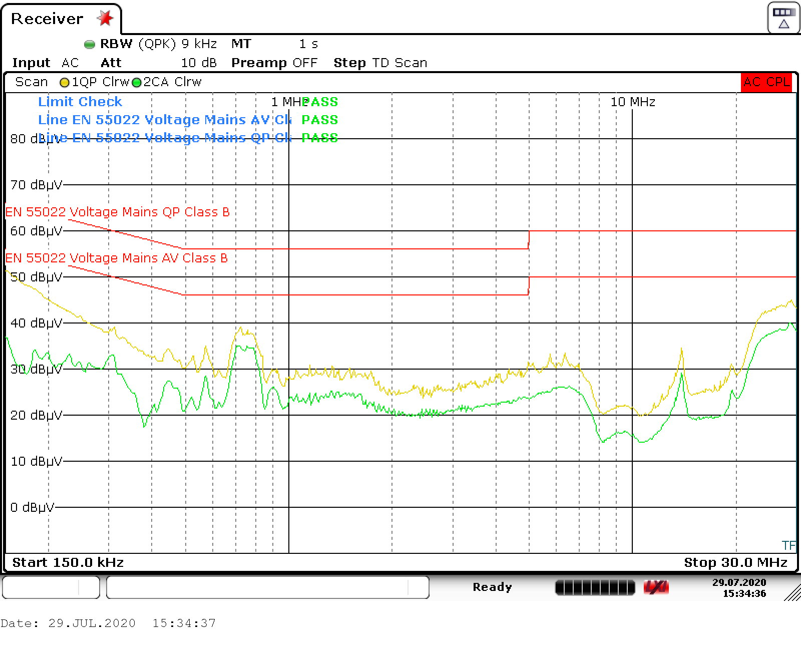
Task: Click the date and time 29.07.2020 display
Action: 739,588
